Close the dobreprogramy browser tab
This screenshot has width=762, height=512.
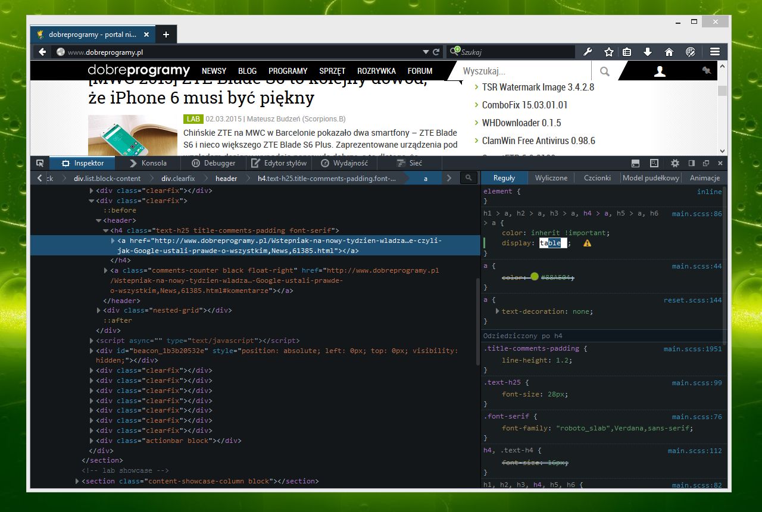(x=146, y=35)
